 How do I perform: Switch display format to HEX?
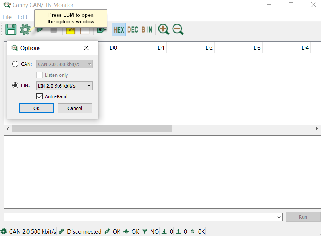pyautogui.click(x=119, y=29)
